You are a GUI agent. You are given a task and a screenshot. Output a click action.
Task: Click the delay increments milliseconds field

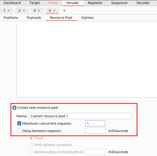click(95, 152)
